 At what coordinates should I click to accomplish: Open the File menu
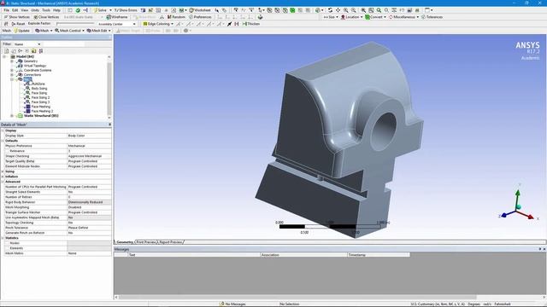(x=6, y=10)
